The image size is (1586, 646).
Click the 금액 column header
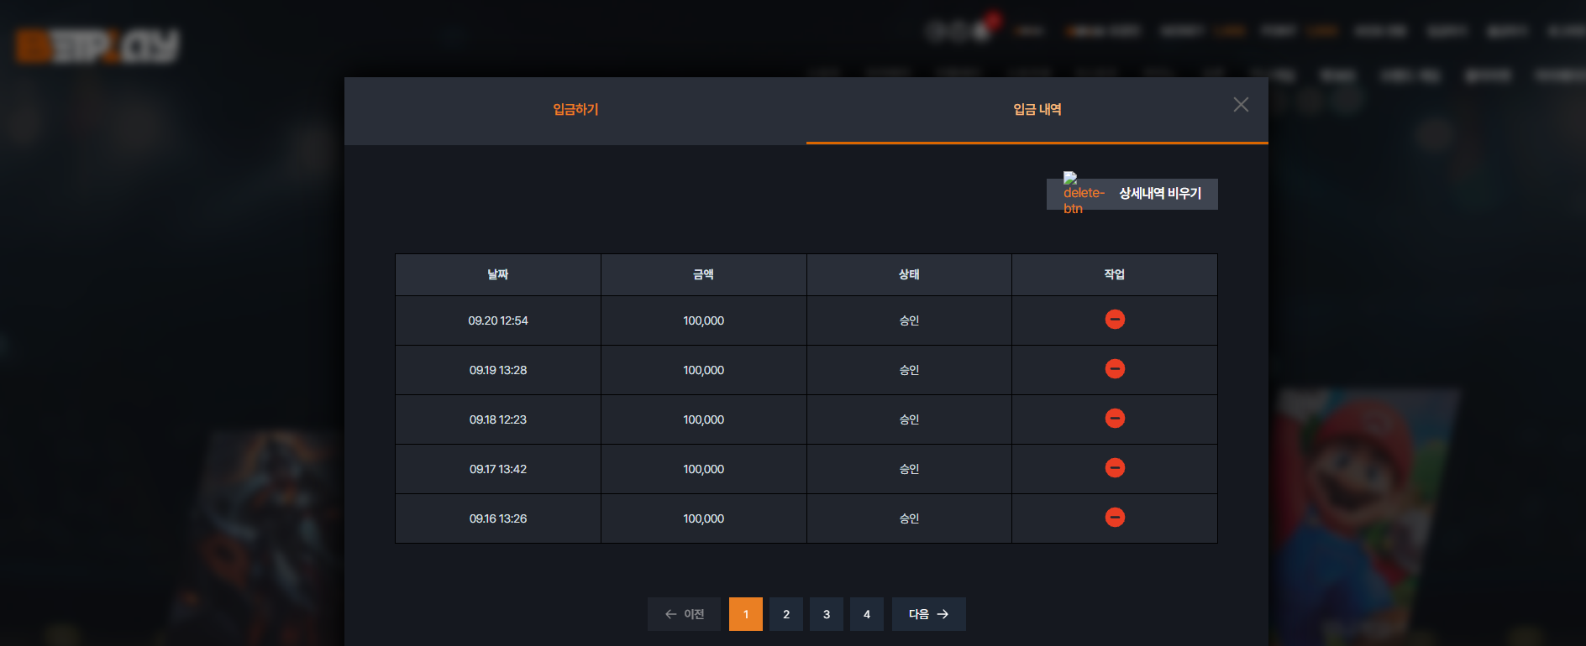click(x=704, y=274)
